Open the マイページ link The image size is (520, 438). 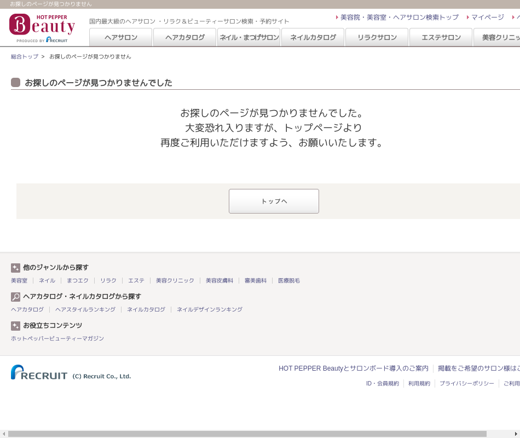point(487,18)
